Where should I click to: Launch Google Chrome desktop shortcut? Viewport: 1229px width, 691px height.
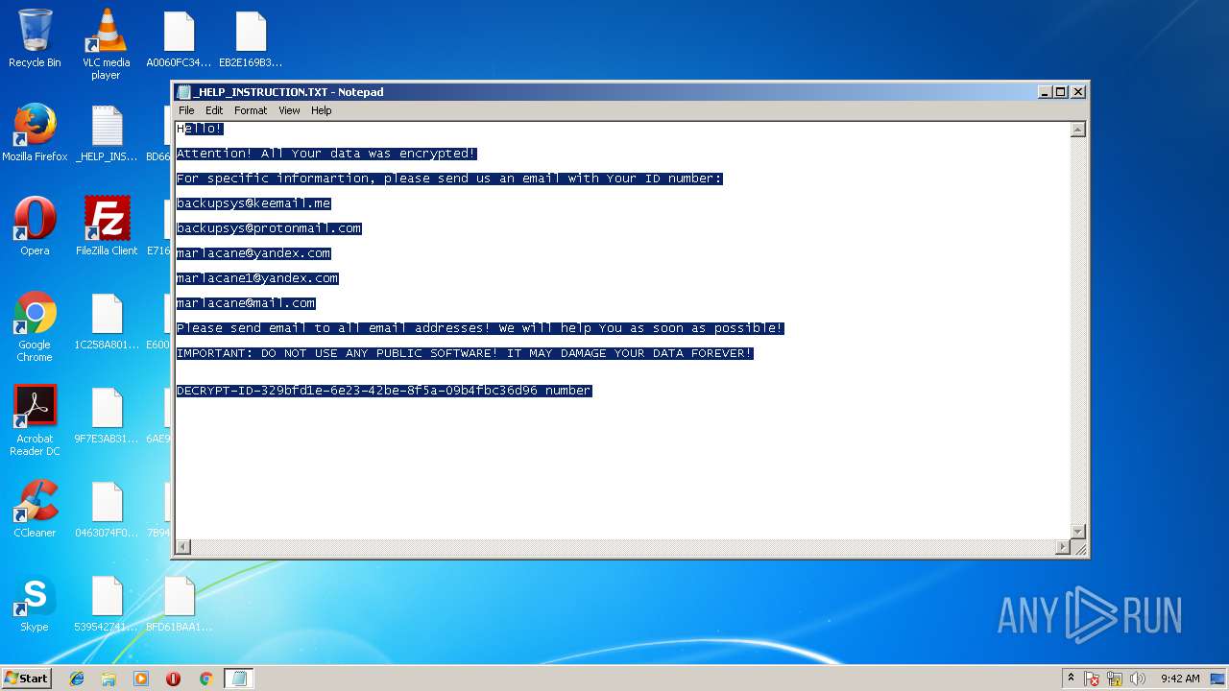pos(35,327)
